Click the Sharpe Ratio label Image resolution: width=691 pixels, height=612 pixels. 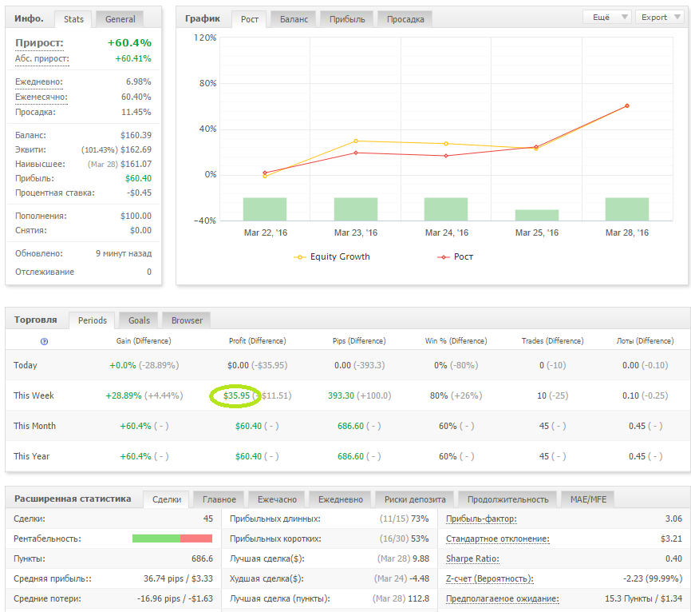pyautogui.click(x=472, y=558)
